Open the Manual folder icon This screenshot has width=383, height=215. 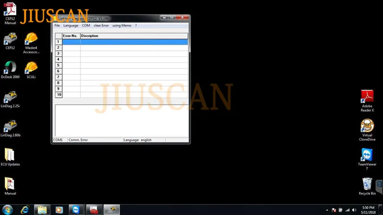pos(10,186)
